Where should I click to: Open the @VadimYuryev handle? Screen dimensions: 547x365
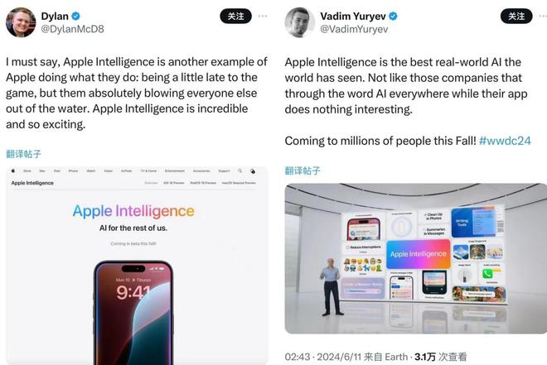click(x=354, y=29)
